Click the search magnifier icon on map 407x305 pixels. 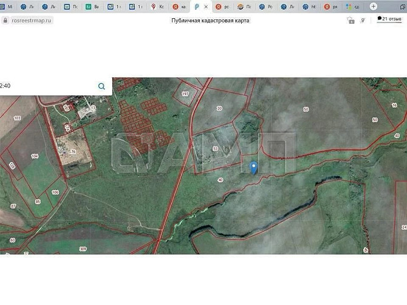(101, 86)
